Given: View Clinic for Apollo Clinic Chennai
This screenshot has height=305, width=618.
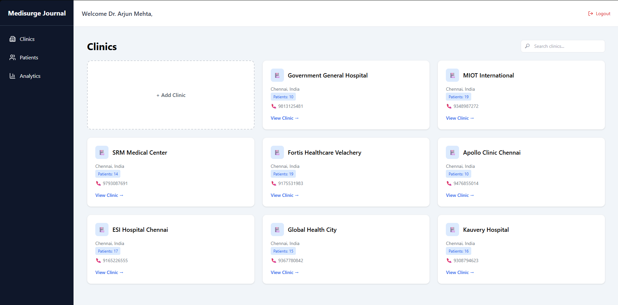Looking at the screenshot, I should 460,195.
